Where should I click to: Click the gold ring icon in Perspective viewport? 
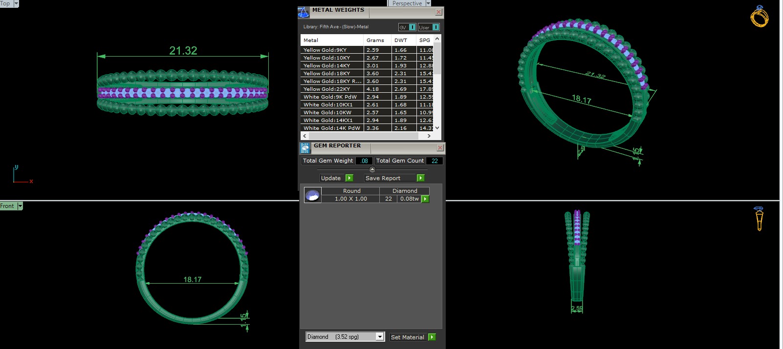760,17
